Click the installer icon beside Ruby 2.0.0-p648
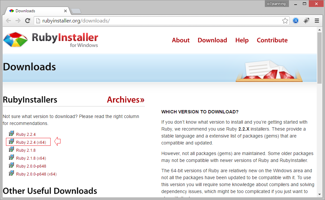This screenshot has height=200, width=325. pos(11,165)
